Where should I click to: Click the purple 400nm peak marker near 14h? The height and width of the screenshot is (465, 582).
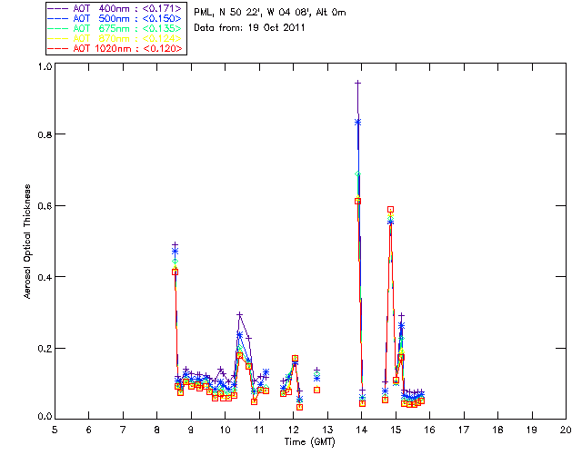357,83
